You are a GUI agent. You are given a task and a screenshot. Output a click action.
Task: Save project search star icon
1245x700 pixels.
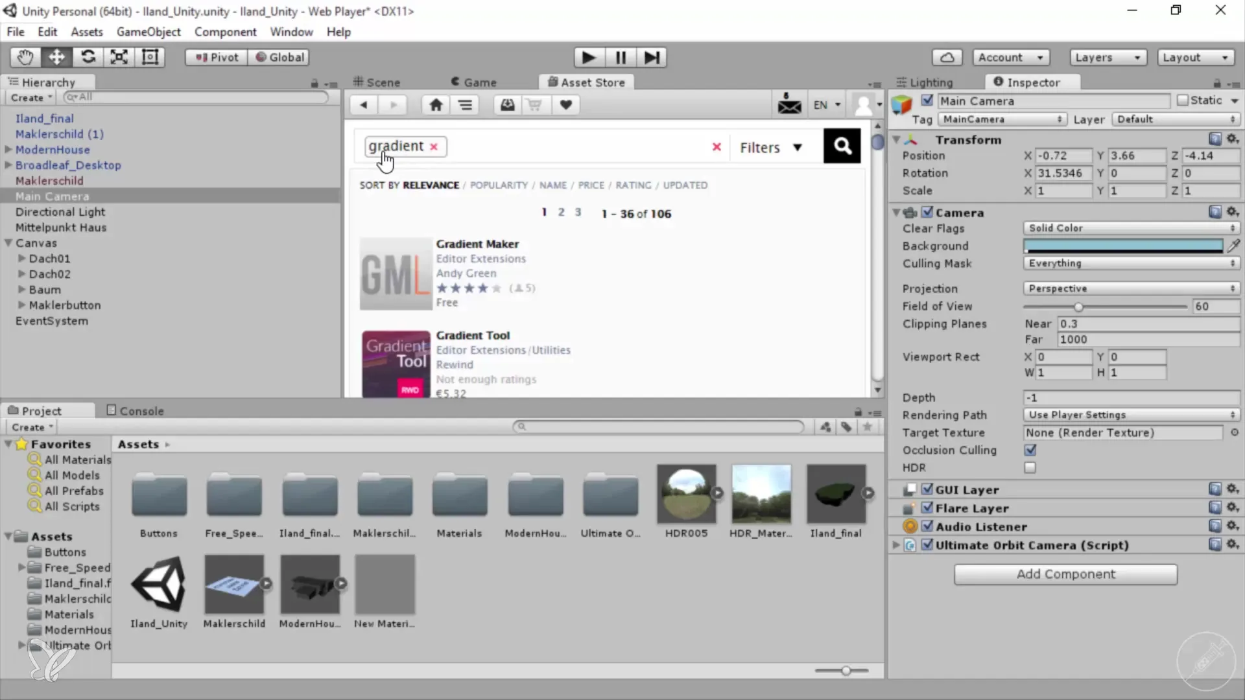point(867,427)
